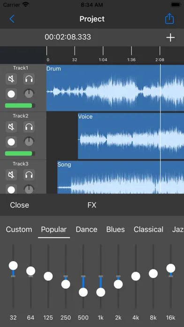The width and height of the screenshot is (184, 327).
Task: Mute Track1 with the speaker icon
Action: pyautogui.click(x=11, y=79)
